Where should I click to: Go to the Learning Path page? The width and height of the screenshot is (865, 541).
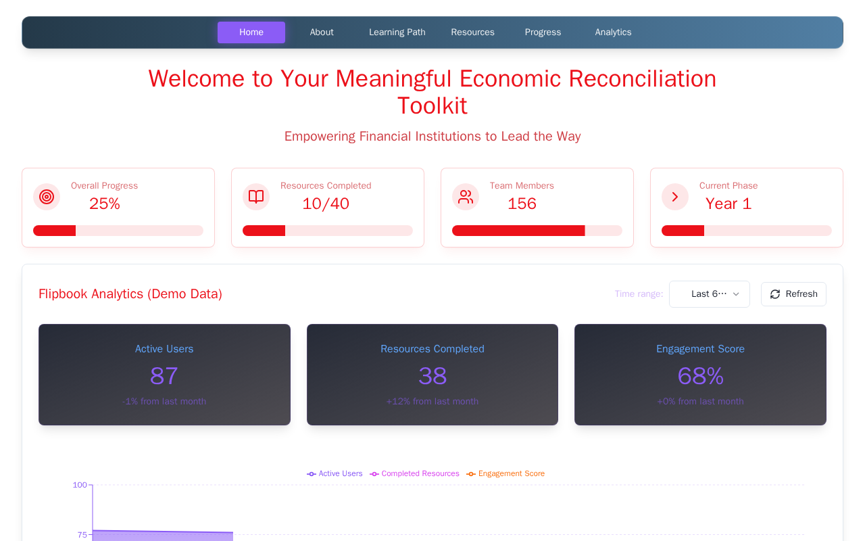coord(397,32)
